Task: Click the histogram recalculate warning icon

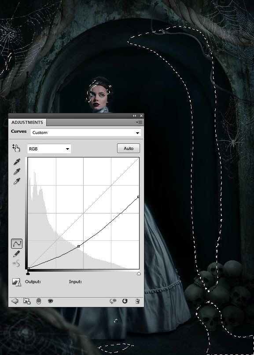Action: pos(16,282)
